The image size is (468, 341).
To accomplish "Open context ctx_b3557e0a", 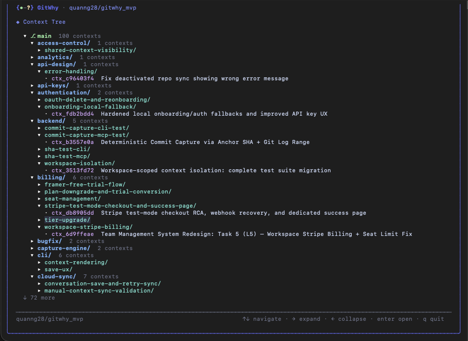I will point(73,142).
